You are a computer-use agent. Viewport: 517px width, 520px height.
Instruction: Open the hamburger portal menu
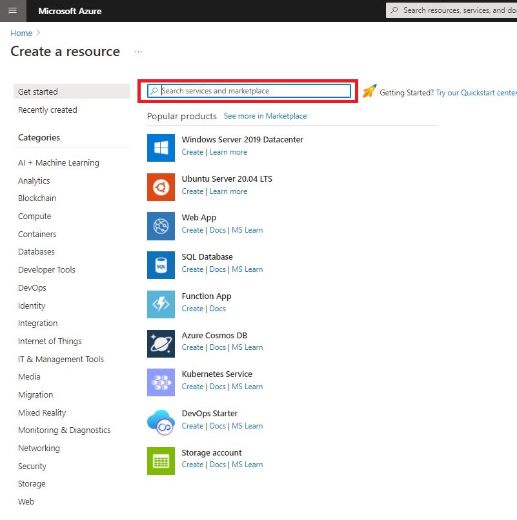tap(13, 10)
